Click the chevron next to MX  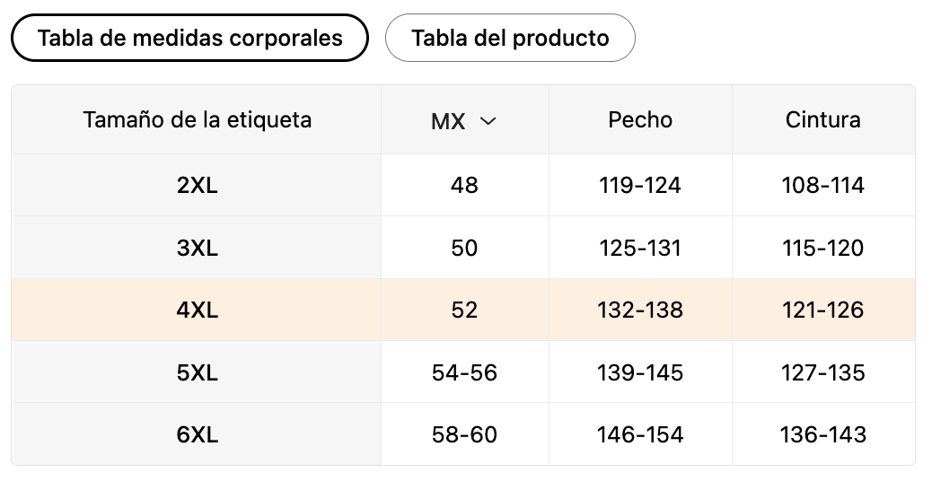point(488,121)
